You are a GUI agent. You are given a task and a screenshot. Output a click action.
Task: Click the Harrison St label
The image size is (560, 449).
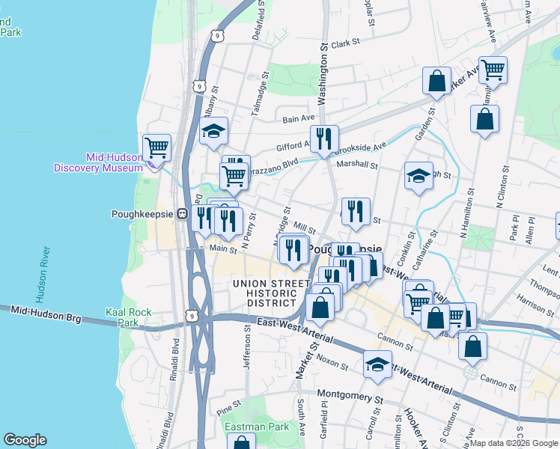click(x=535, y=305)
